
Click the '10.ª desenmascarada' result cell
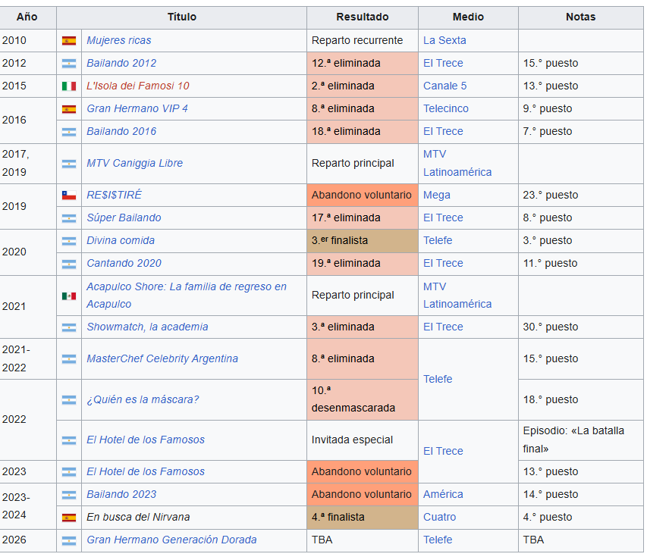pyautogui.click(x=363, y=399)
